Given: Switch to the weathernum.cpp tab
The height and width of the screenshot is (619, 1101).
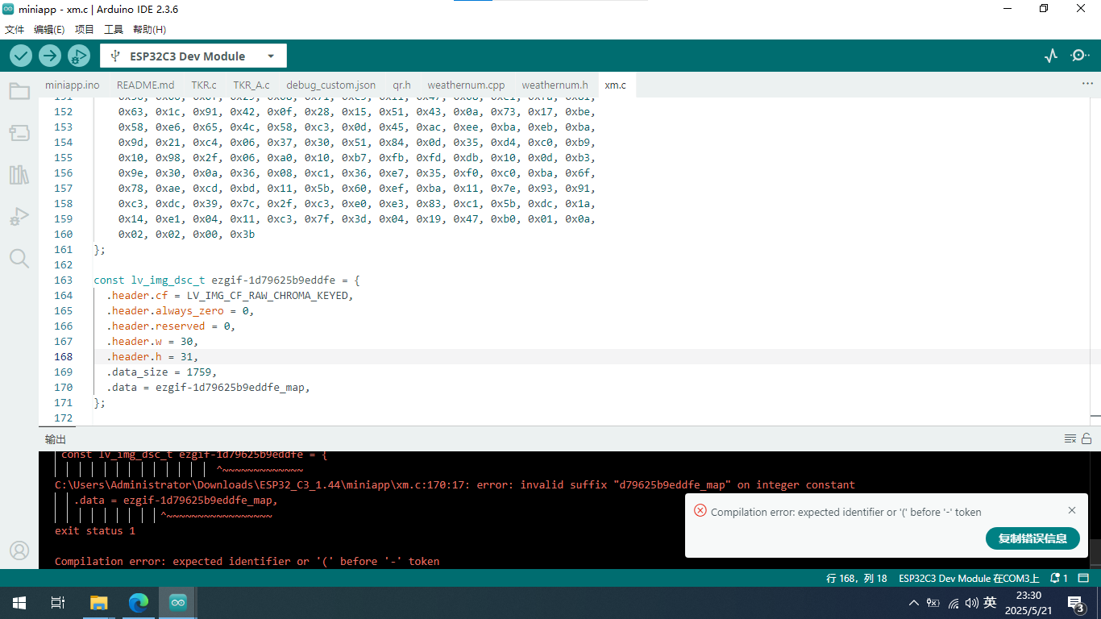Looking at the screenshot, I should (466, 85).
